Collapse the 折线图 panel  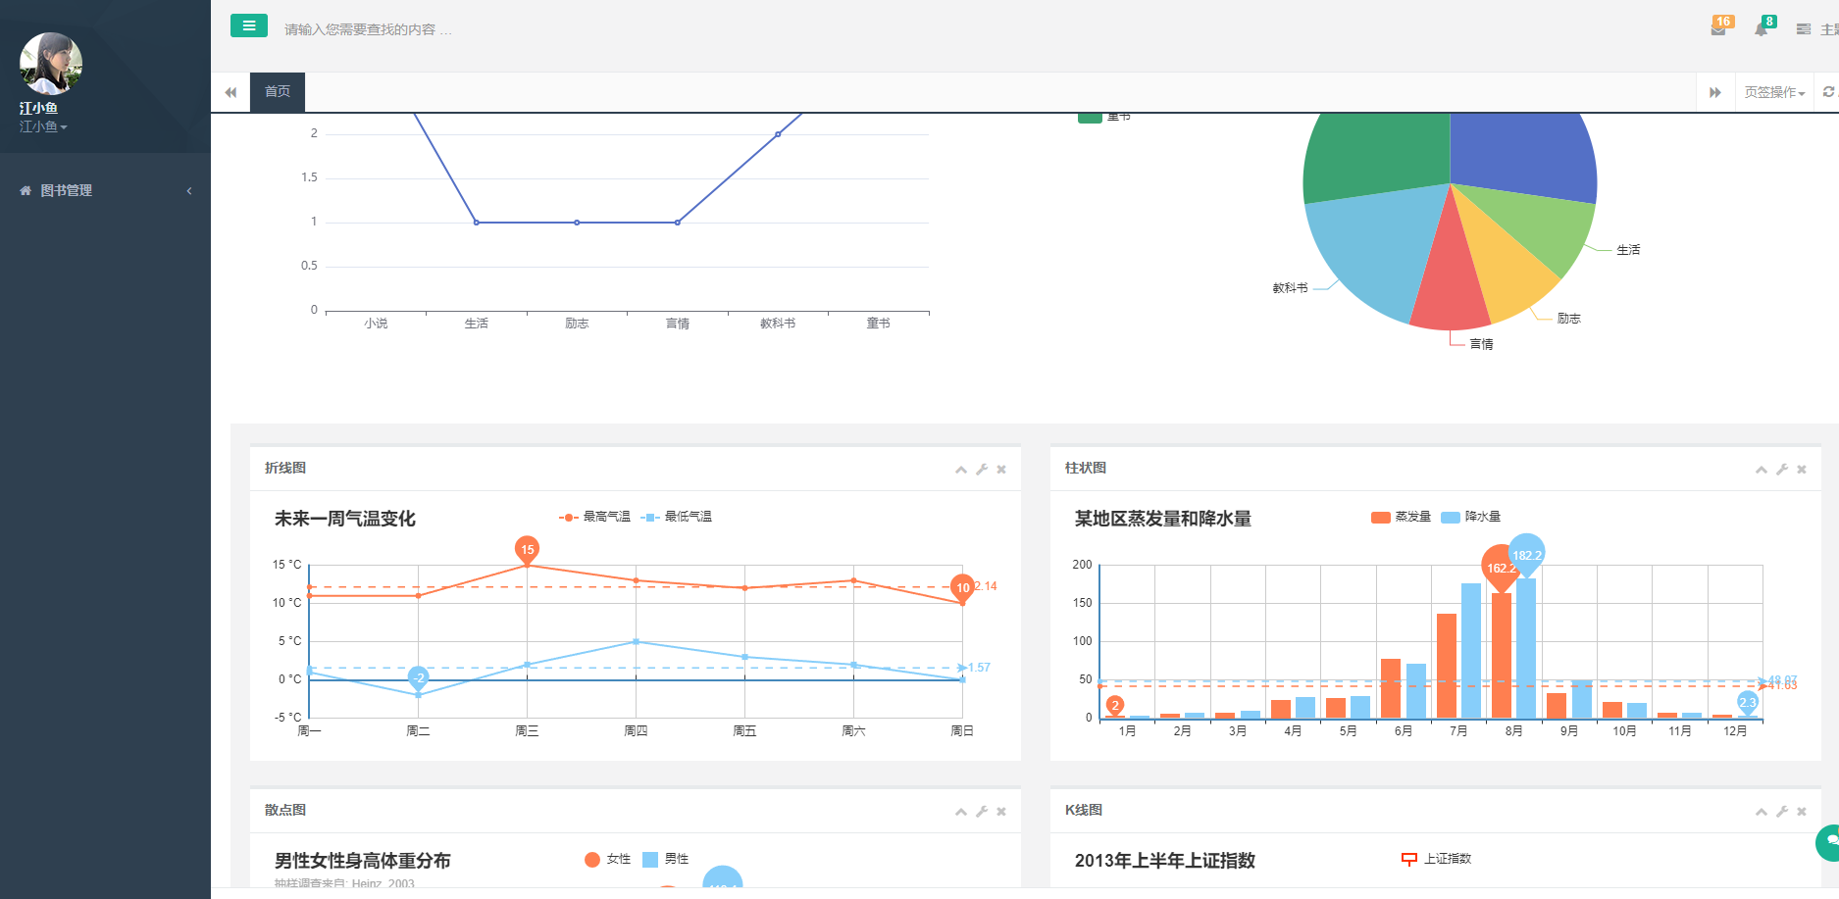tap(961, 470)
